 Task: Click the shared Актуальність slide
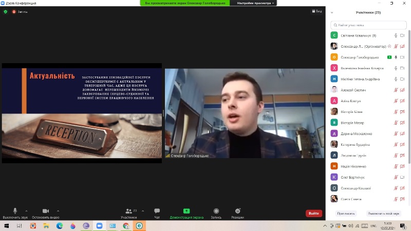point(82,113)
